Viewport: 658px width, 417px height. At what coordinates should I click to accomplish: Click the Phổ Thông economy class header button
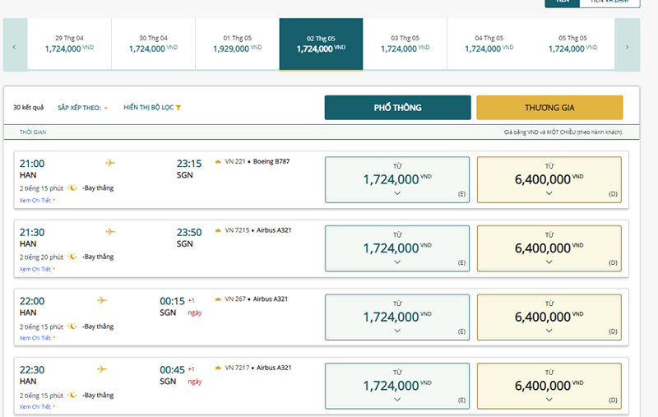(397, 108)
